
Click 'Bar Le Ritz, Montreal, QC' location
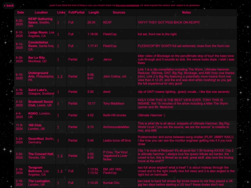[38, 59]
